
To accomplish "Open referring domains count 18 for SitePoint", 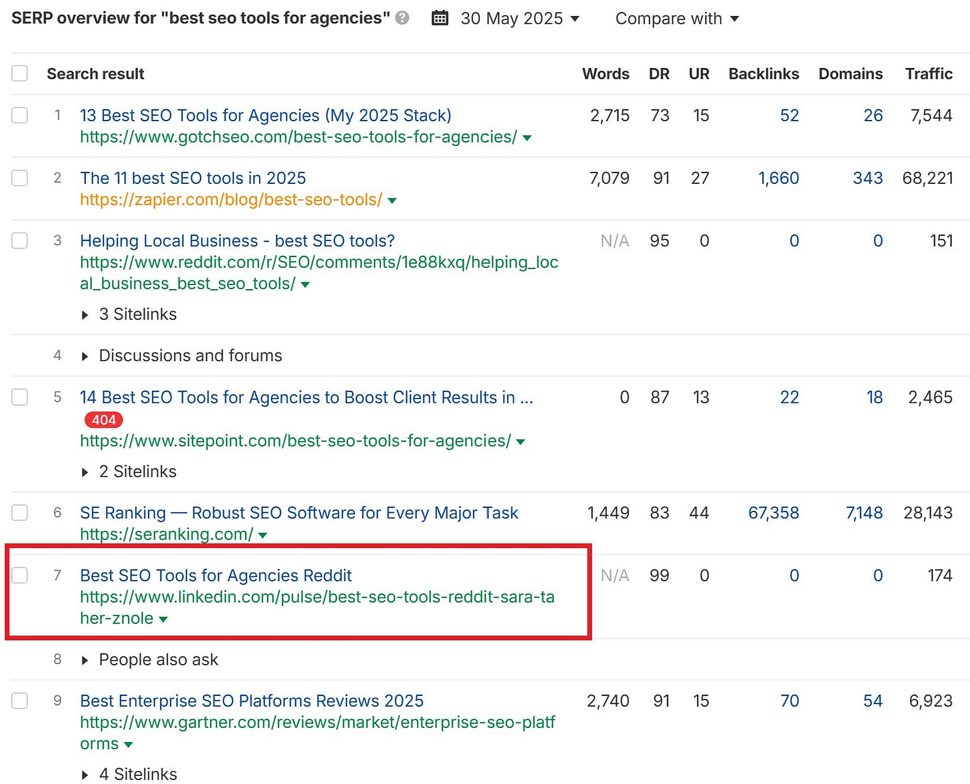I will pos(875,397).
